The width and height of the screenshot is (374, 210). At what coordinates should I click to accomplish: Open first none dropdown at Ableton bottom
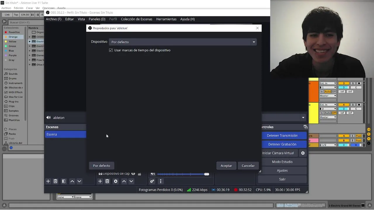65,197
